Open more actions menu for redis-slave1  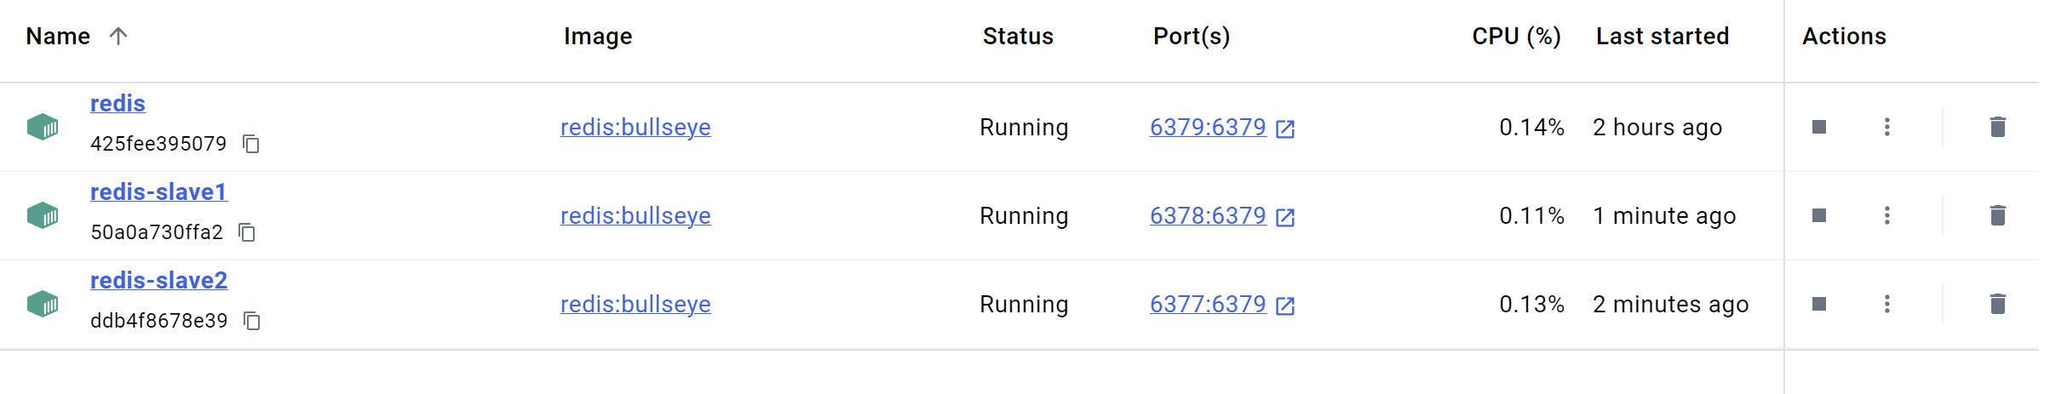1887,215
